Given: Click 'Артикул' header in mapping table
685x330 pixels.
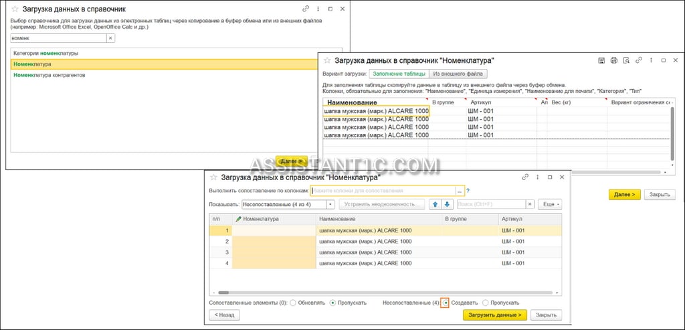Looking at the screenshot, I should (530, 219).
